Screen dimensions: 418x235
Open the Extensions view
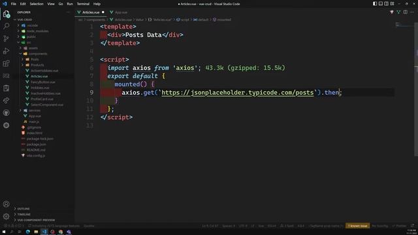pyautogui.click(x=6, y=63)
